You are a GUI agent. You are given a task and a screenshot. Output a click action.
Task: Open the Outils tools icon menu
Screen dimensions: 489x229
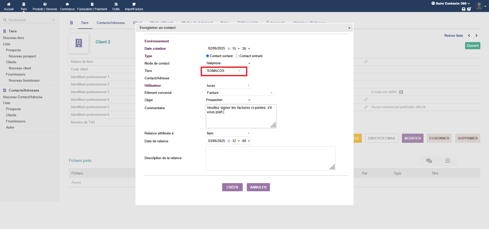point(116,4)
